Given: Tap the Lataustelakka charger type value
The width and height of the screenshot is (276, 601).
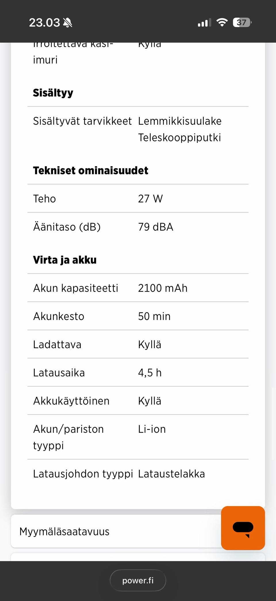Looking at the screenshot, I should pyautogui.click(x=171, y=474).
